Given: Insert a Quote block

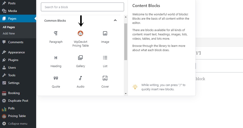Looking at the screenshot, I should (x=56, y=82).
